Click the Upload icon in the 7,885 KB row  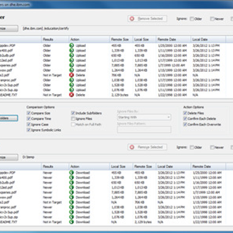[x=71, y=65]
